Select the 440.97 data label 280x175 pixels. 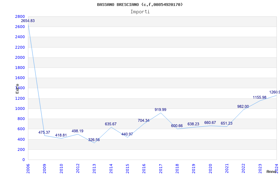pyautogui.click(x=127, y=134)
